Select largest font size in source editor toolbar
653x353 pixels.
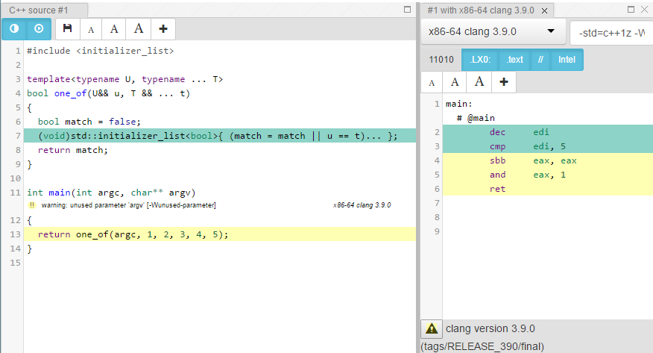click(x=139, y=29)
